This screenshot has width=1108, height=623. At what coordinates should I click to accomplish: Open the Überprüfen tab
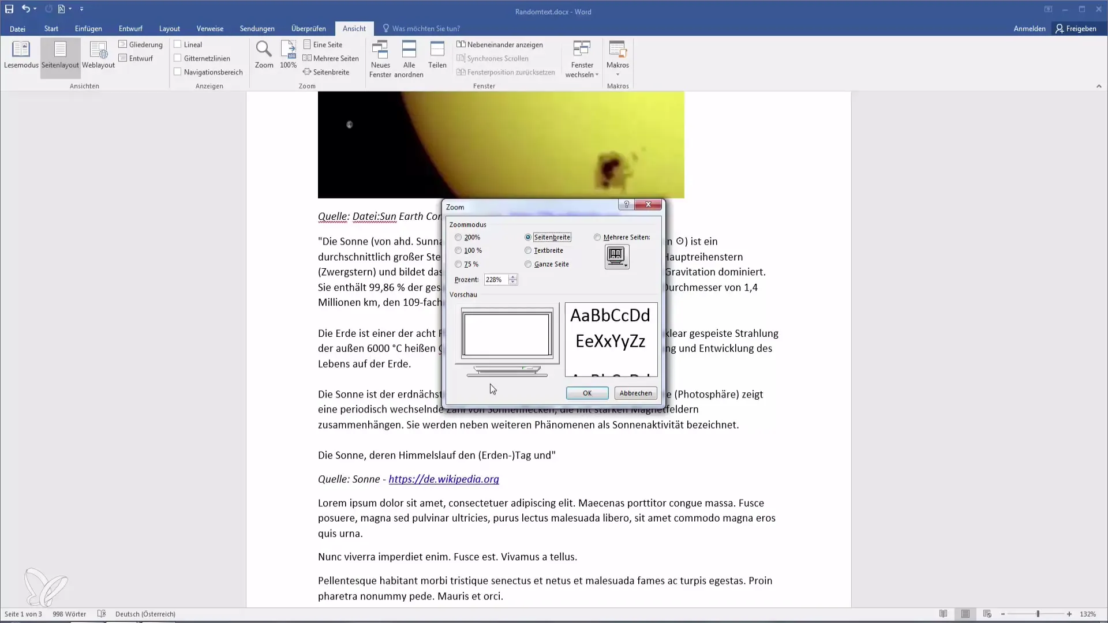pos(308,28)
